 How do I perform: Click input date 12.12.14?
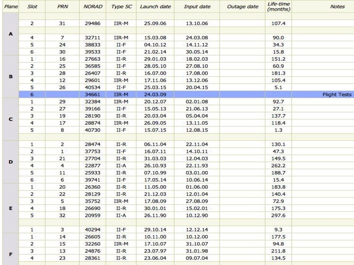(x=197, y=229)
